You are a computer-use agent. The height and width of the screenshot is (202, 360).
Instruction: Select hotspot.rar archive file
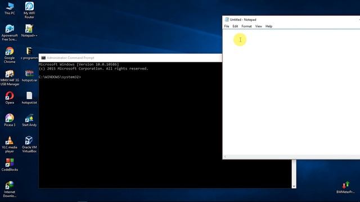(29, 76)
